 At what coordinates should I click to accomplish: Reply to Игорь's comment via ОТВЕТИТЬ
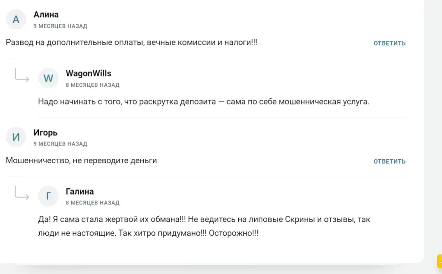click(390, 161)
